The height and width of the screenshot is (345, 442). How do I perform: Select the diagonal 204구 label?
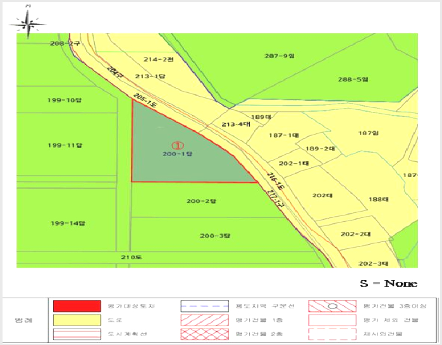(x=114, y=73)
